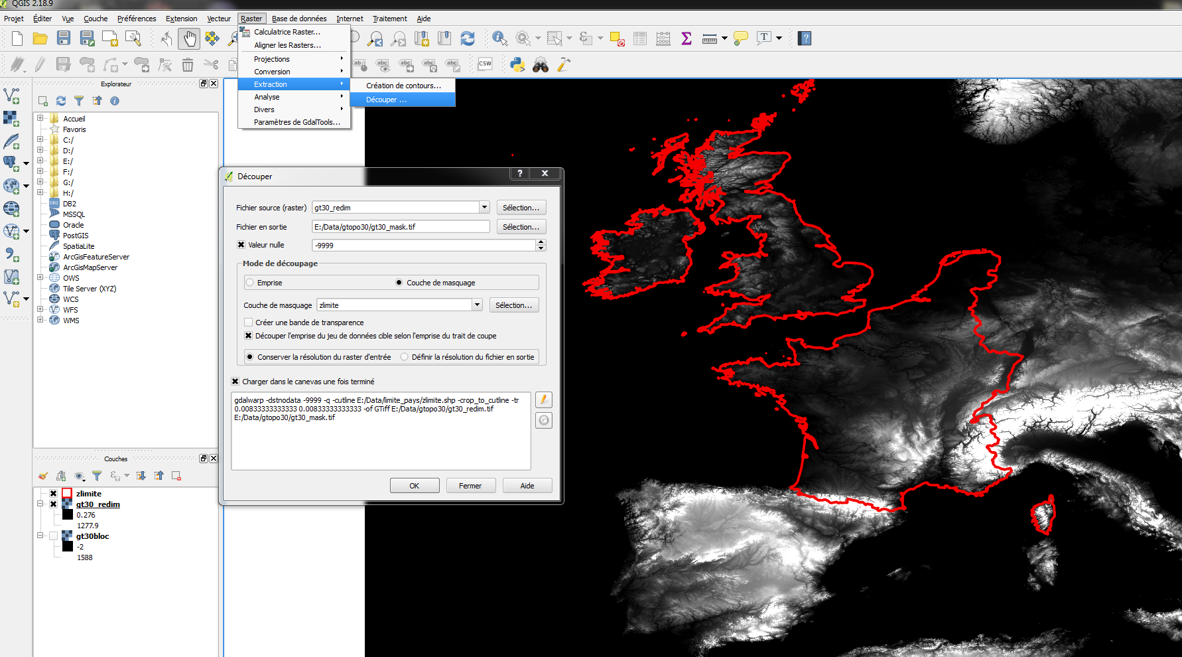The height and width of the screenshot is (657, 1182).
Task: Open the Help contents icon
Action: (805, 38)
